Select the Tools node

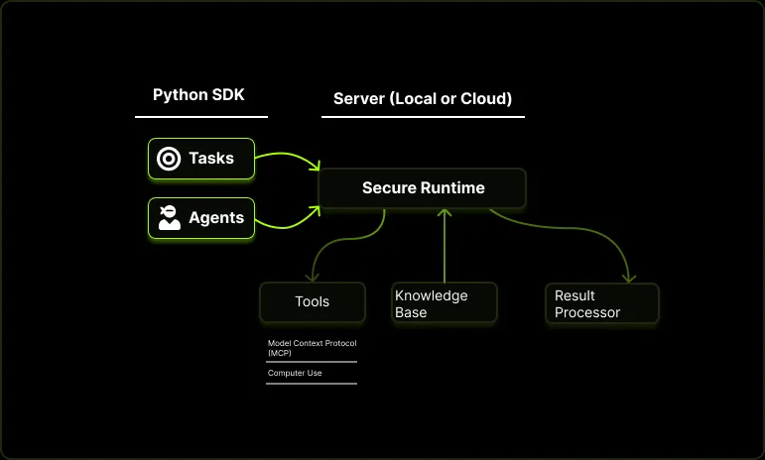(313, 302)
